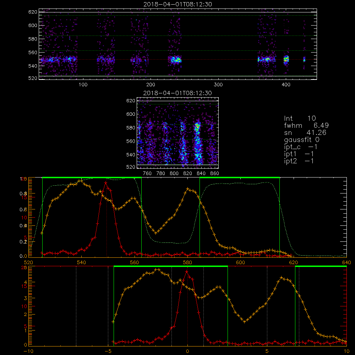
Task: Select the 'ipt_c -1' readout line
Action: click(x=301, y=147)
